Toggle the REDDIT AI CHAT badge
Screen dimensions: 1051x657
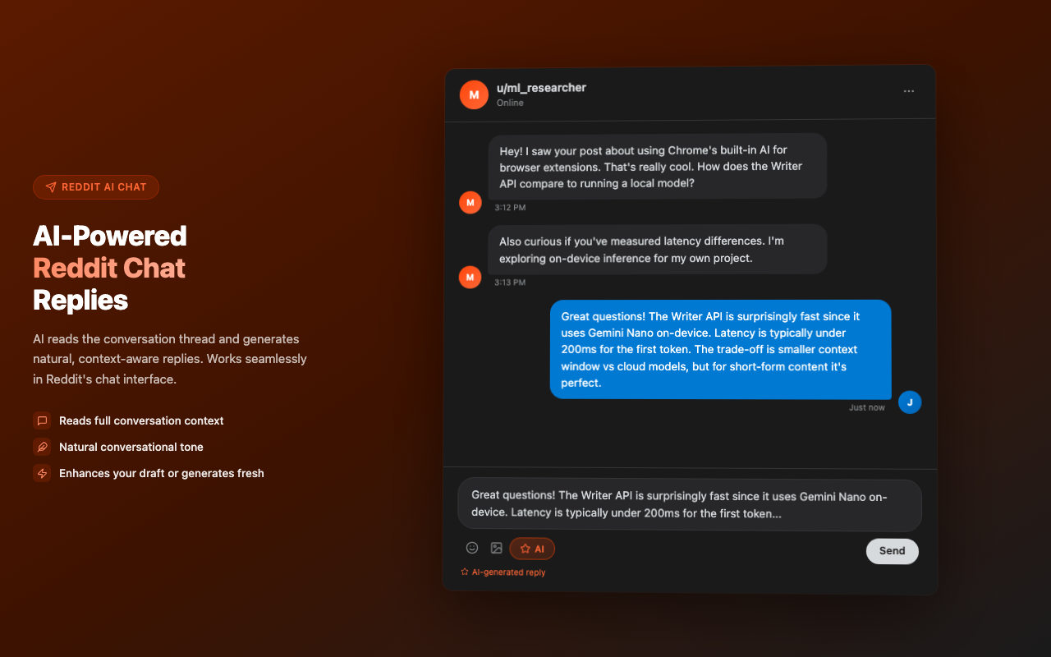point(96,186)
